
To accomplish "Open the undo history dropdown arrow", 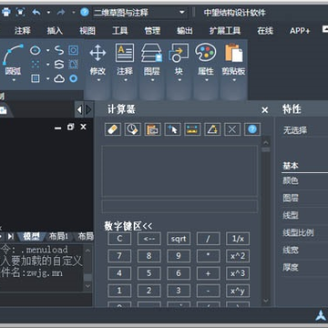I will [x=48, y=13].
